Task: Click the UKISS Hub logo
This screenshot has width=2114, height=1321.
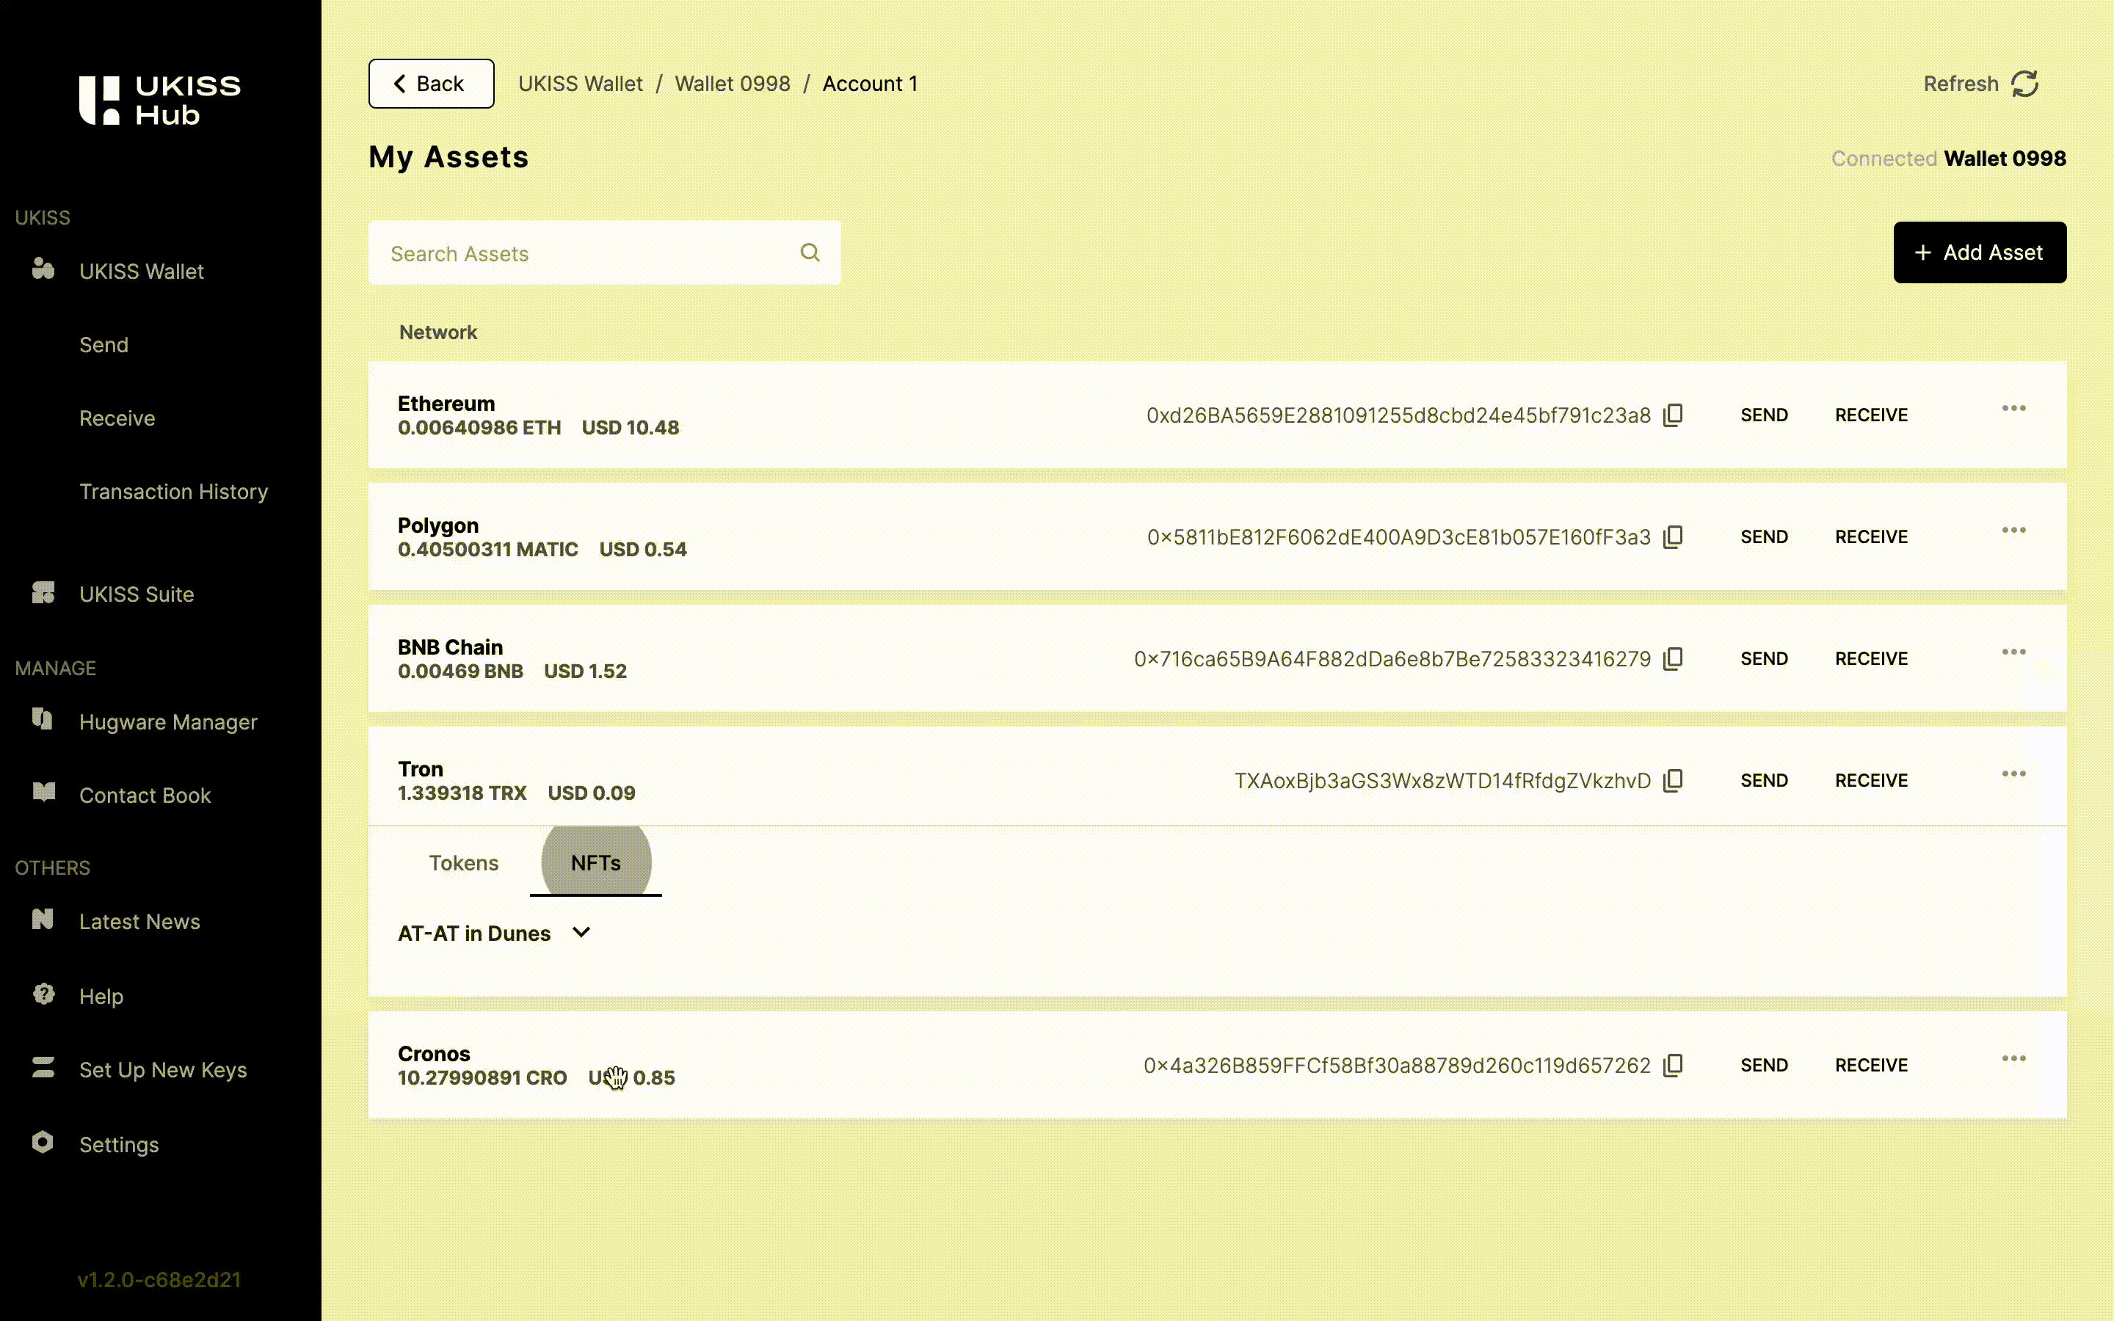Action: point(160,100)
